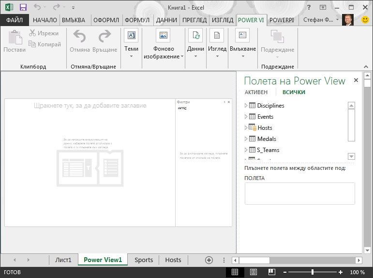The height and width of the screenshot is (278, 373).
Task: Click the zoom slider handle
Action: (313, 272)
